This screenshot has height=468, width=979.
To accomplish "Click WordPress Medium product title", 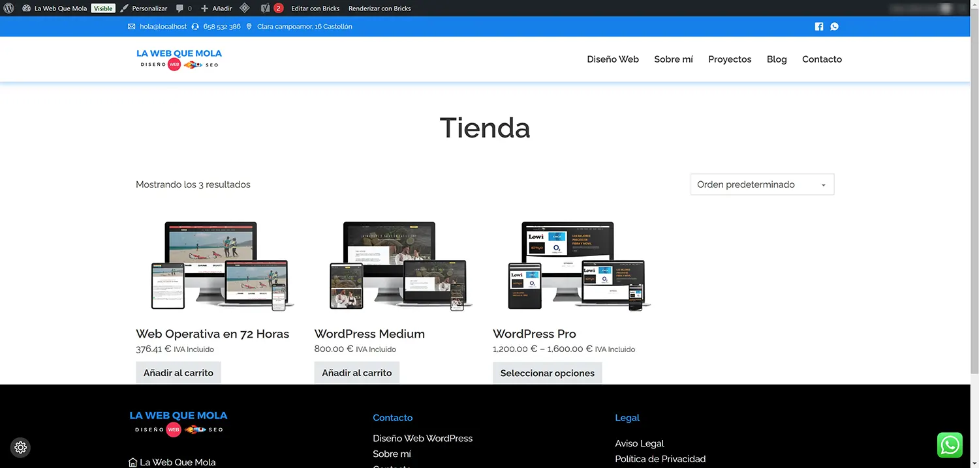I will tap(369, 334).
